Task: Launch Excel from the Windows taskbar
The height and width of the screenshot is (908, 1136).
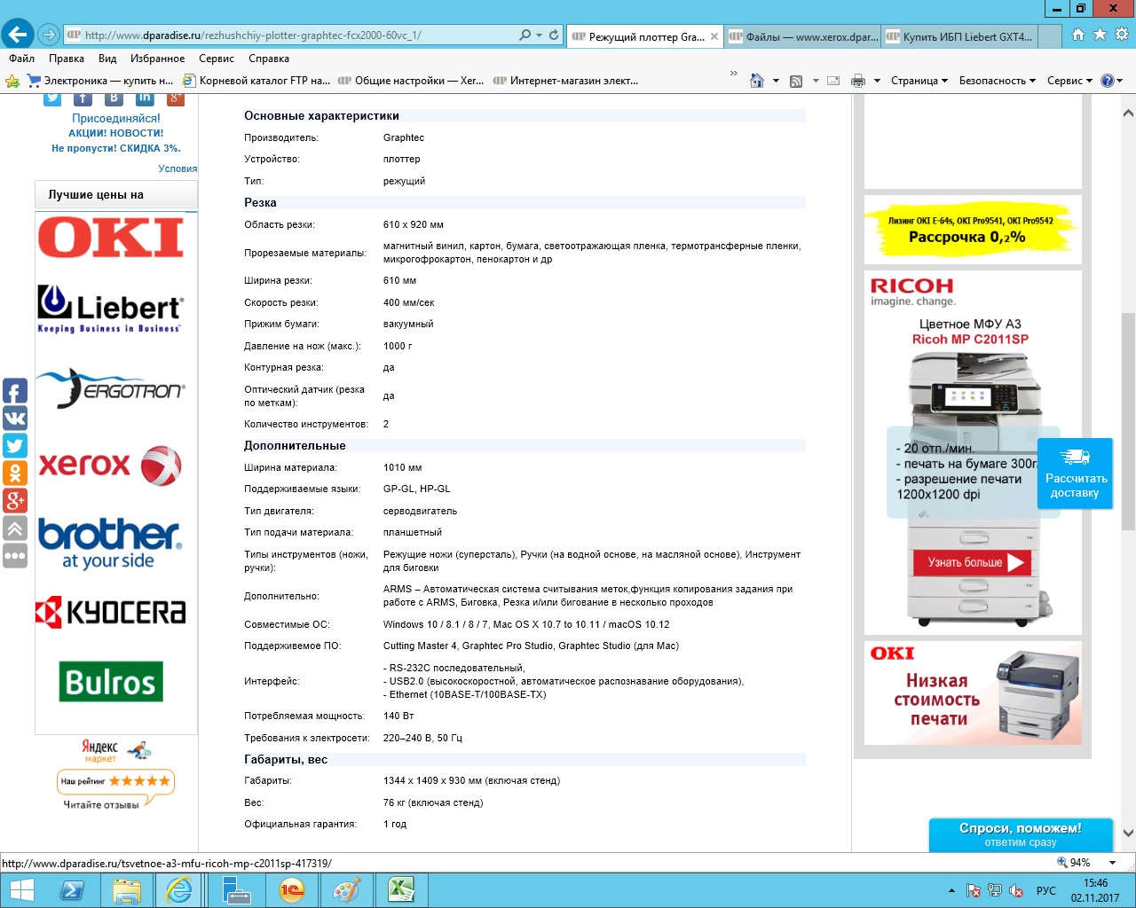Action: coord(401,889)
